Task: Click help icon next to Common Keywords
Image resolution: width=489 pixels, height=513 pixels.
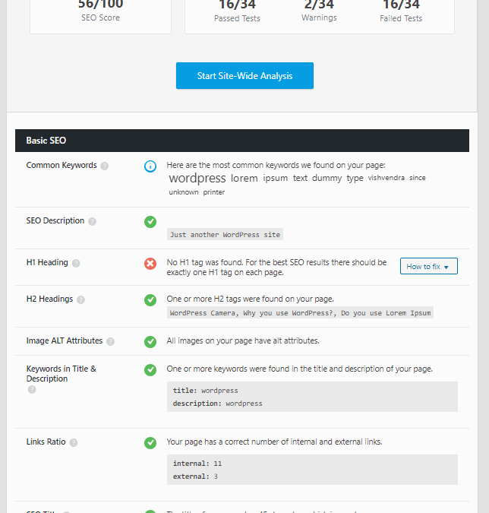Action: coord(104,166)
